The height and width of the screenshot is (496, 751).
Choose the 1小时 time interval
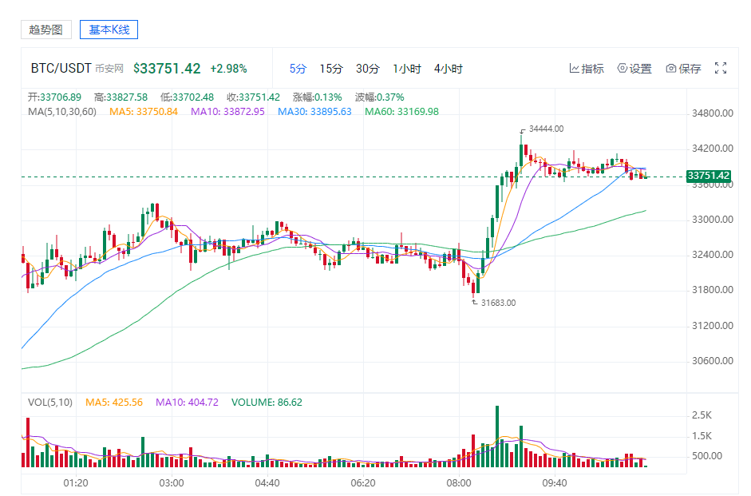[x=407, y=69]
